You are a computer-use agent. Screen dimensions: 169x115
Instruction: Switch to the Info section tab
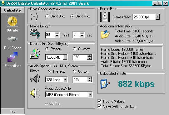click(12, 111)
